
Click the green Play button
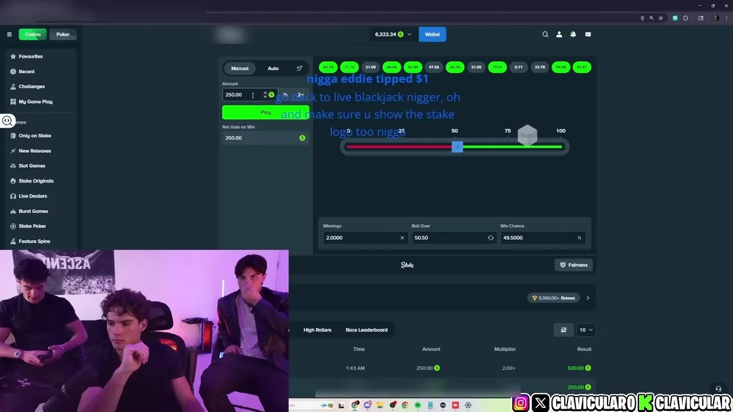click(x=266, y=112)
